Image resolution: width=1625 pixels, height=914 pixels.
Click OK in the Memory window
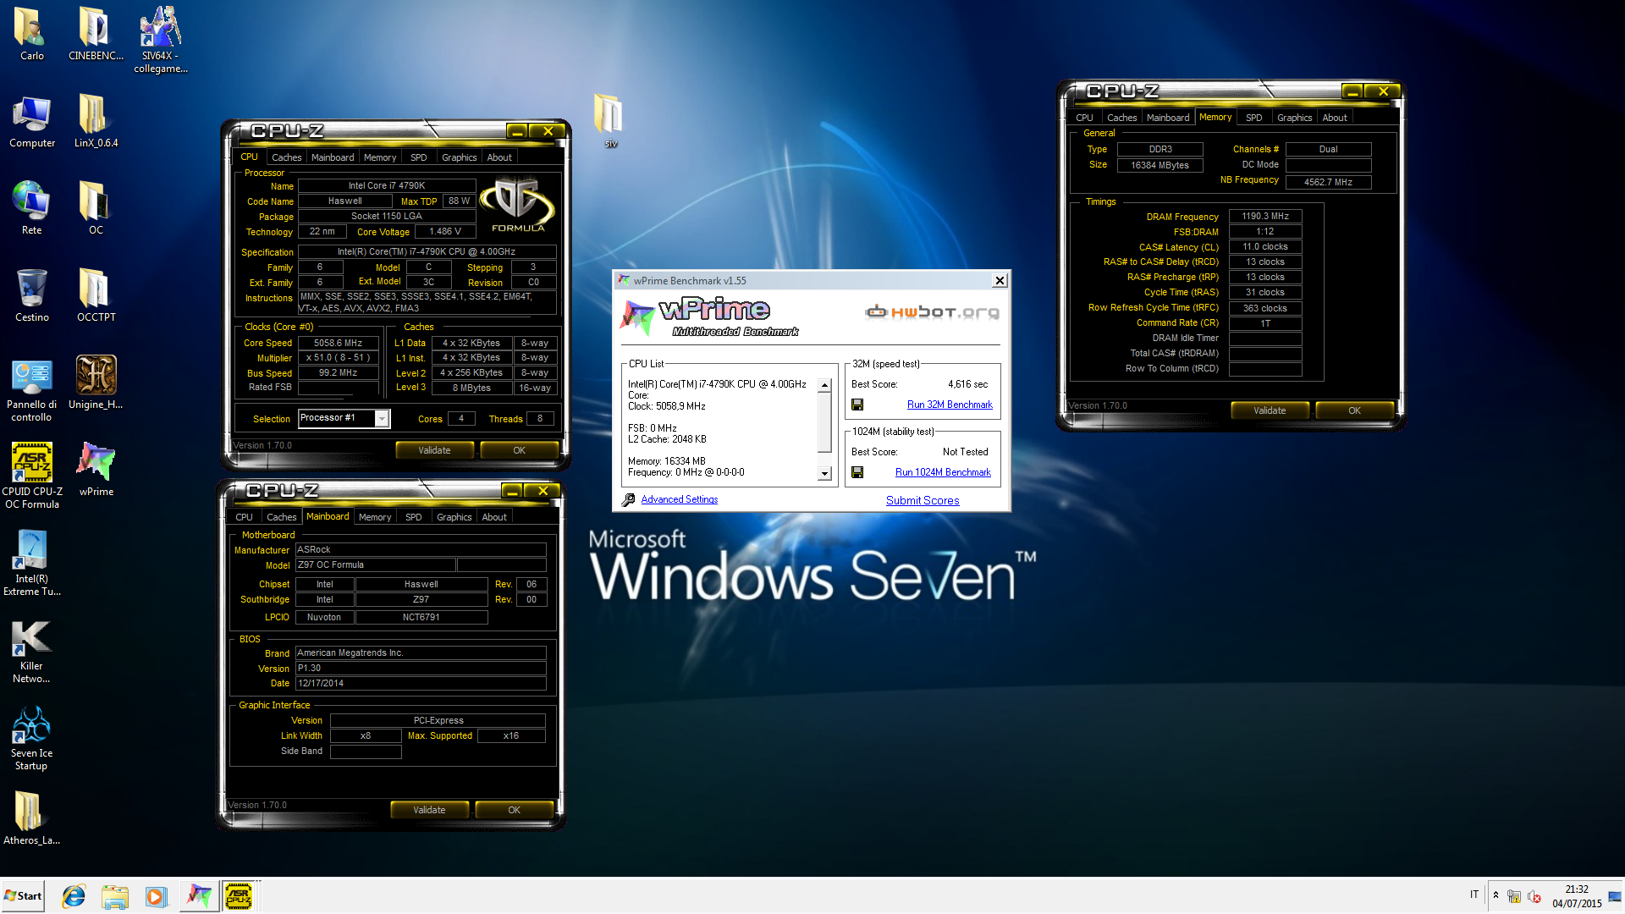tap(1354, 410)
